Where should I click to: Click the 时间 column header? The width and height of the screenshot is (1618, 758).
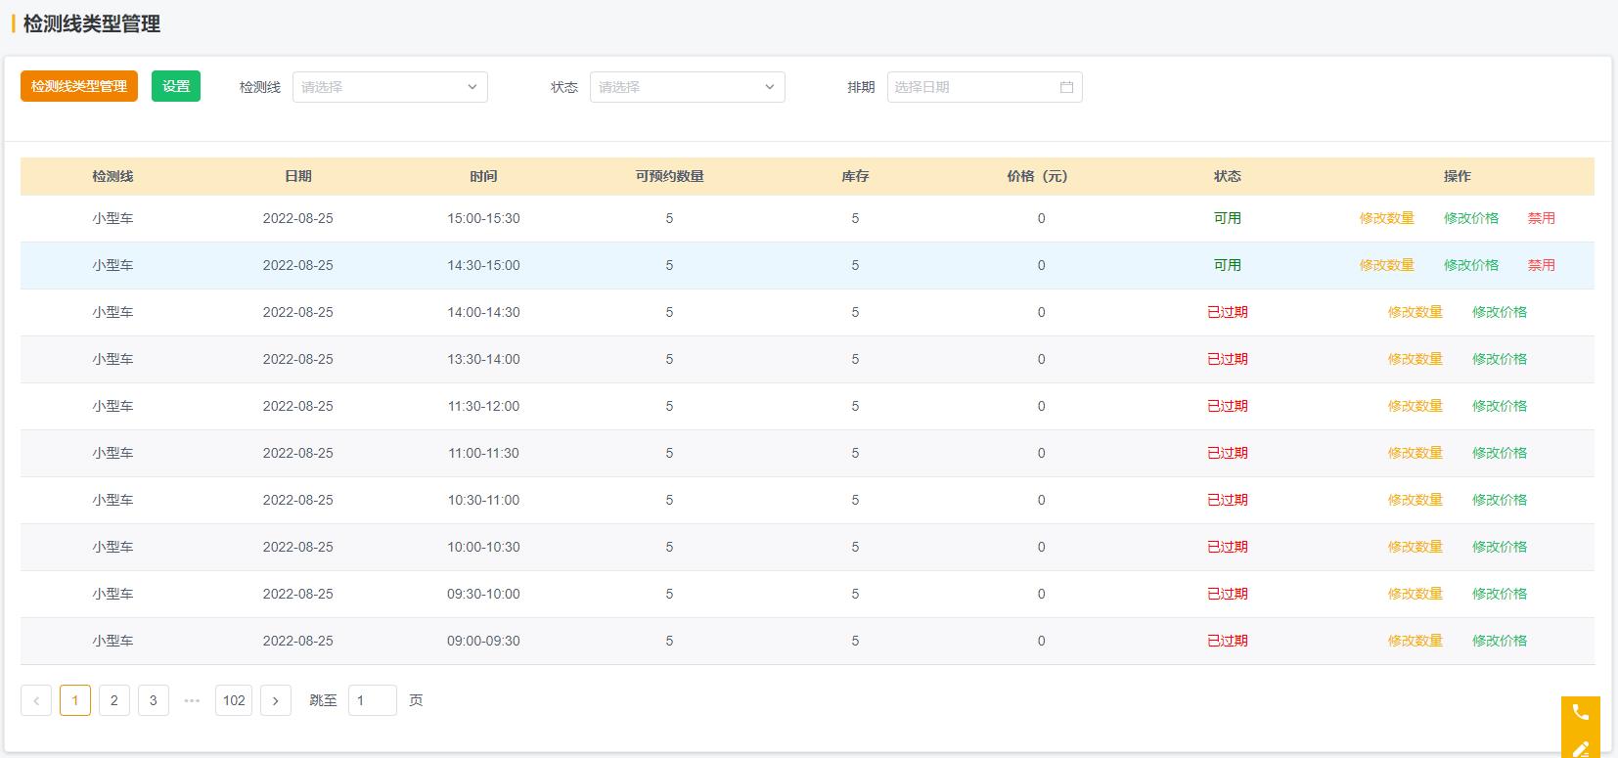(x=483, y=176)
